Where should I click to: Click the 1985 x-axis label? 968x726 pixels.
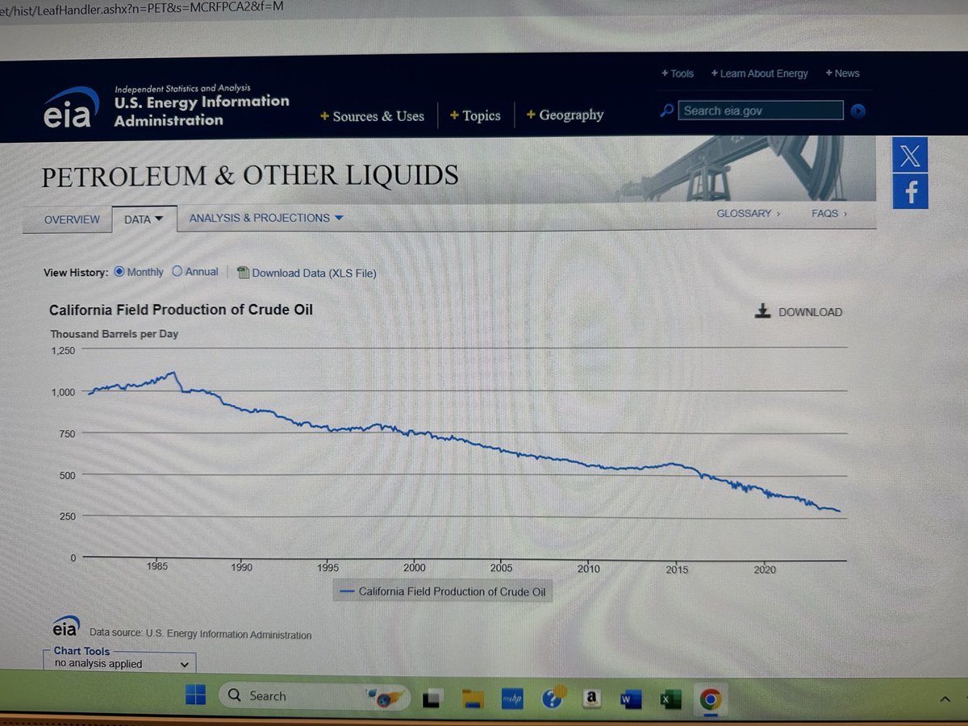(x=157, y=566)
